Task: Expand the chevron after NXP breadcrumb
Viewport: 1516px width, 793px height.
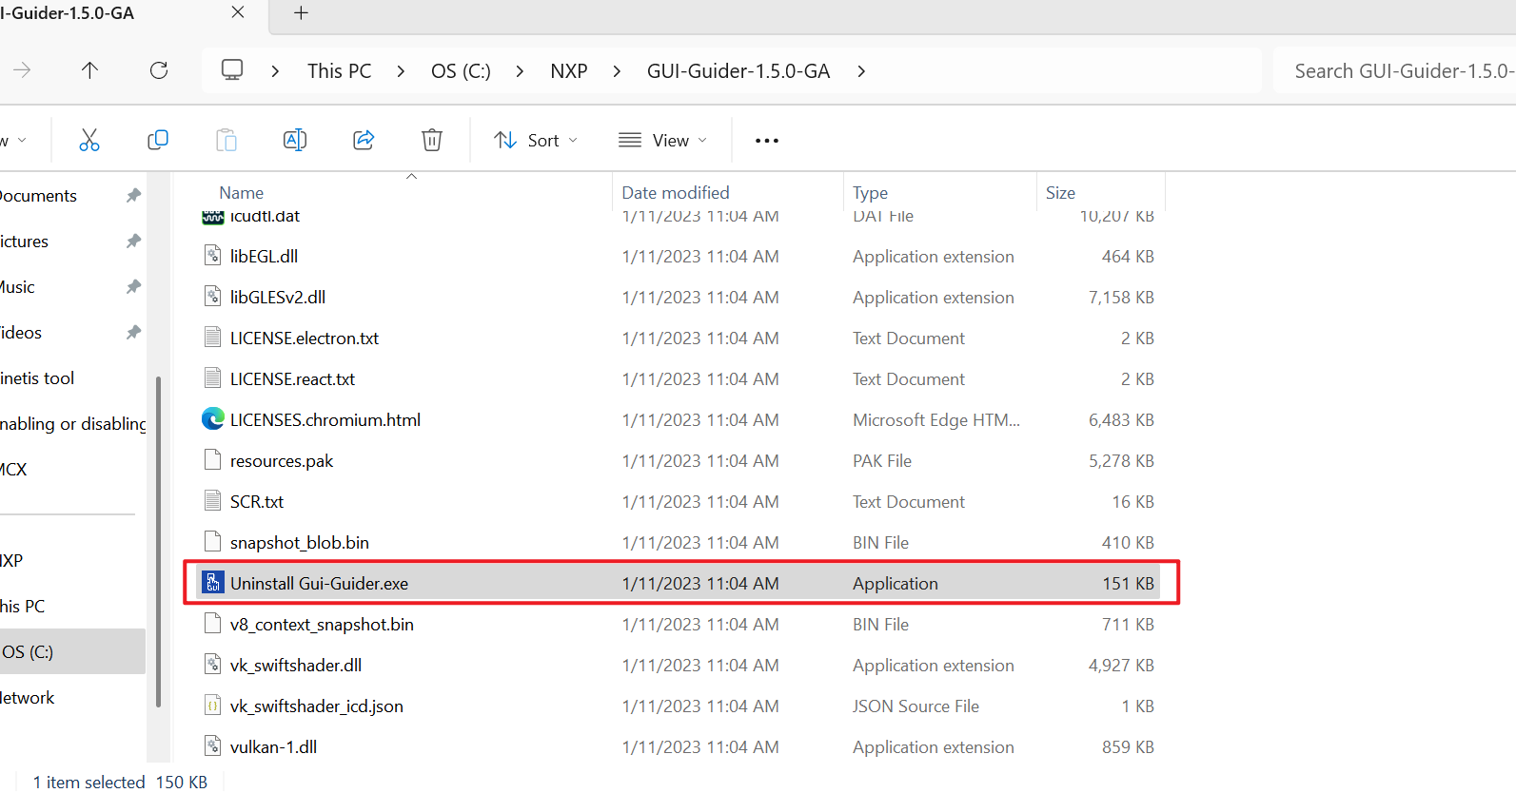Action: point(617,71)
